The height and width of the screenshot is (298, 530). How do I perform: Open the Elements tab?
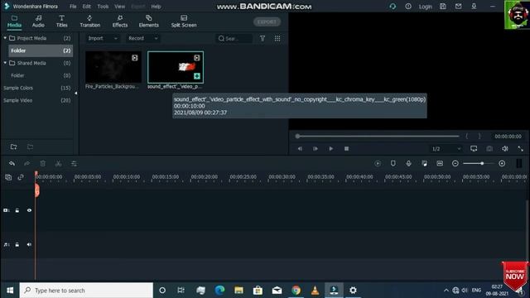pyautogui.click(x=149, y=21)
